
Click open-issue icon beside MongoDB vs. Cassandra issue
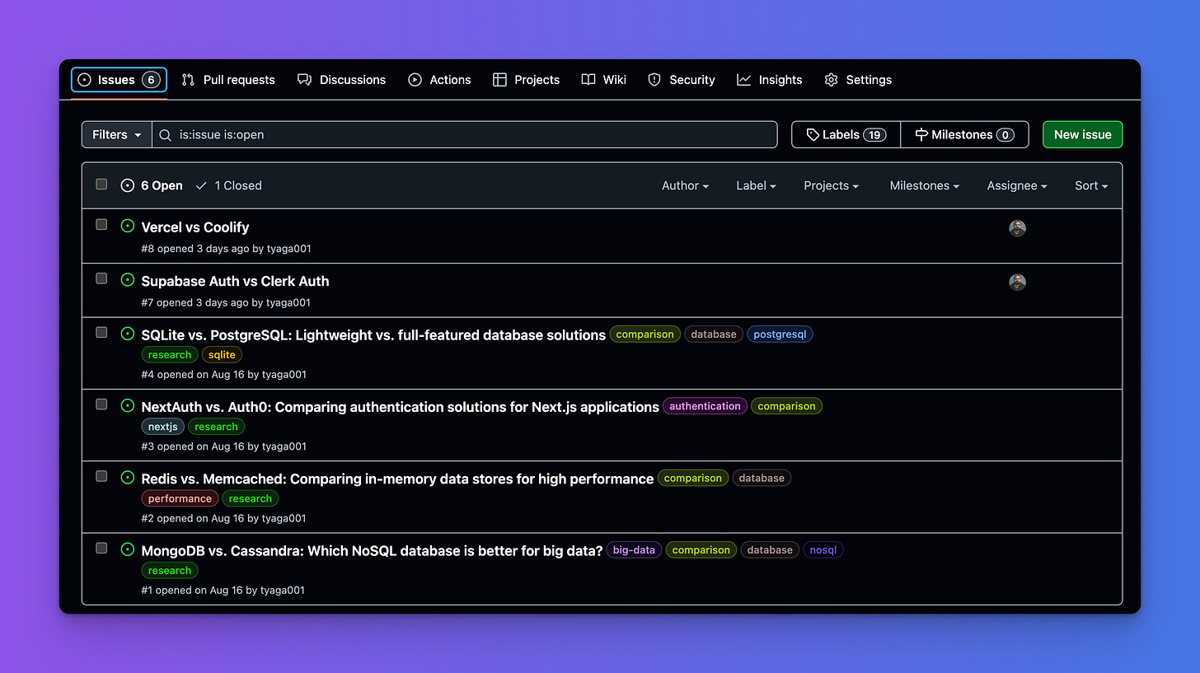click(x=128, y=549)
